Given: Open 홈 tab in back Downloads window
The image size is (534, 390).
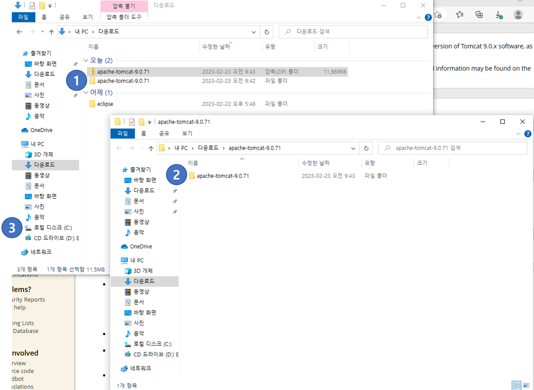Looking at the screenshot, I should click(44, 17).
